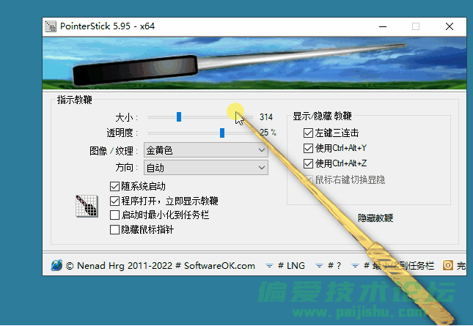Enable 隐藏鼠标指针 checkbox
Screen dimensions: 473x326
pos(114,230)
